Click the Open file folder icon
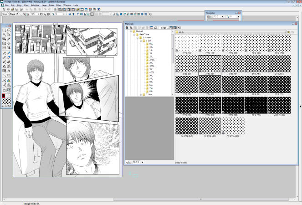The width and height of the screenshot is (302, 205). pyautogui.click(x=12, y=9)
